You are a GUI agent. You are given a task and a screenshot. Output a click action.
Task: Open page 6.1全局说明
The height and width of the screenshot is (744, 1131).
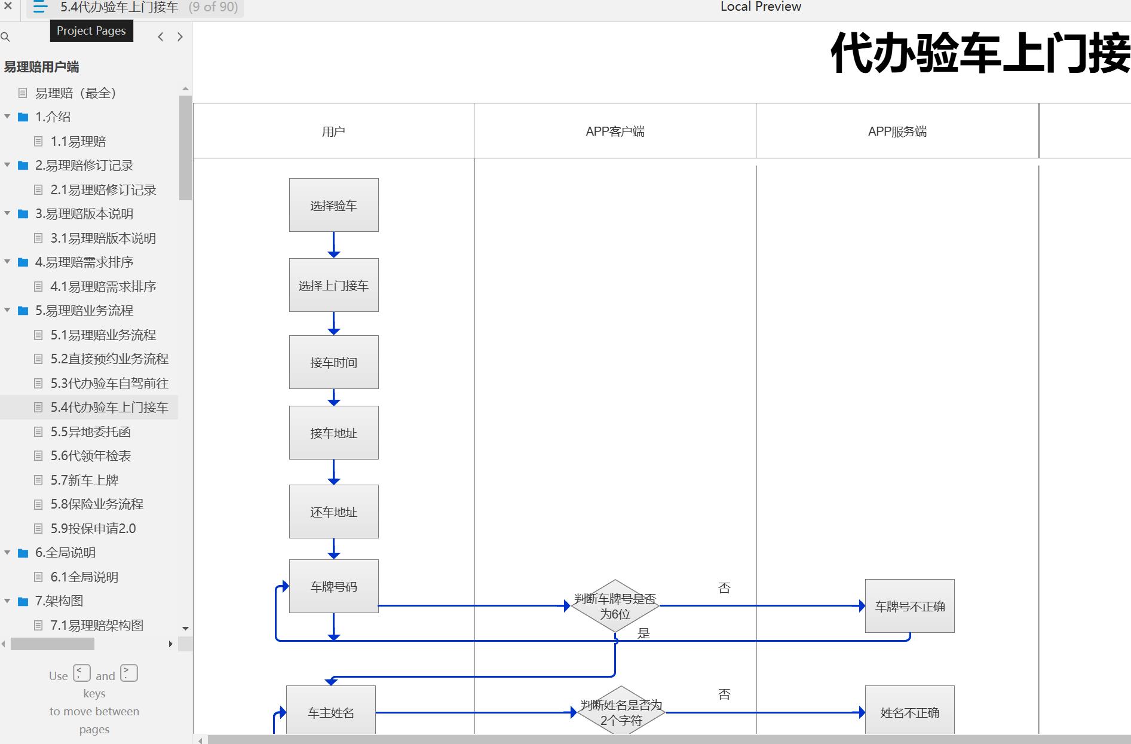(x=84, y=577)
